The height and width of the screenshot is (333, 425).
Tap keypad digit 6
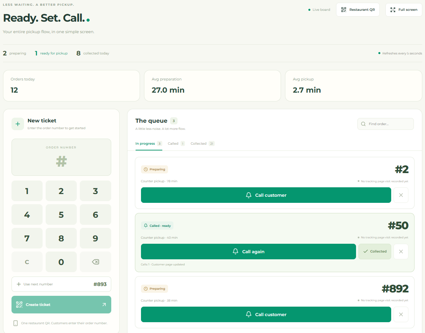(x=95, y=215)
